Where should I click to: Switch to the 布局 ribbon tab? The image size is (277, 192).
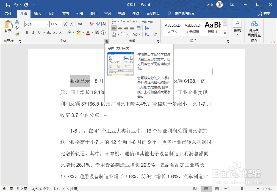pos(65,13)
